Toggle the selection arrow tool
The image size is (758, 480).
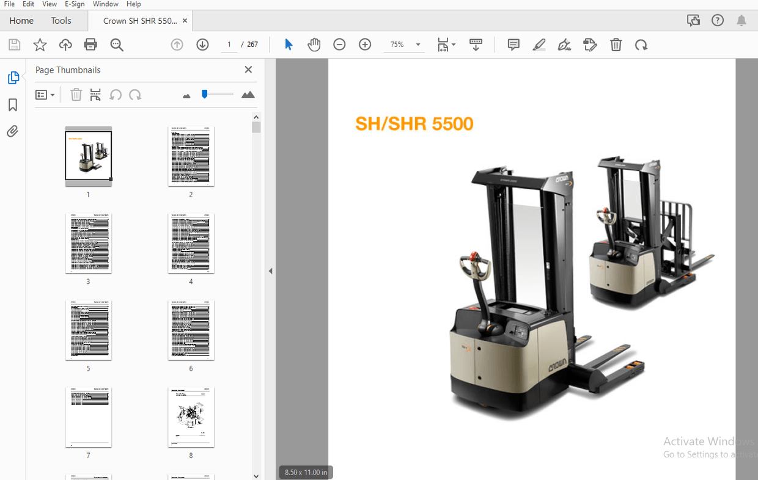[x=288, y=44]
